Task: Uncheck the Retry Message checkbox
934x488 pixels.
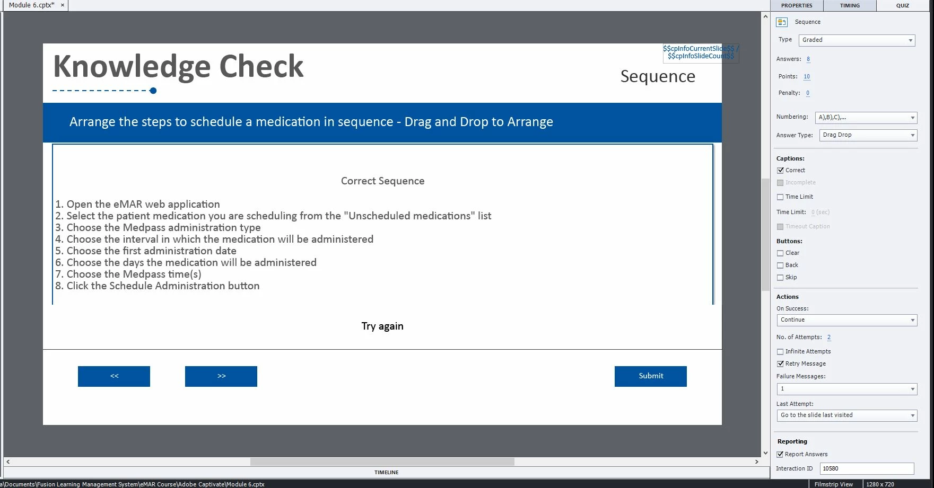Action: click(780, 364)
